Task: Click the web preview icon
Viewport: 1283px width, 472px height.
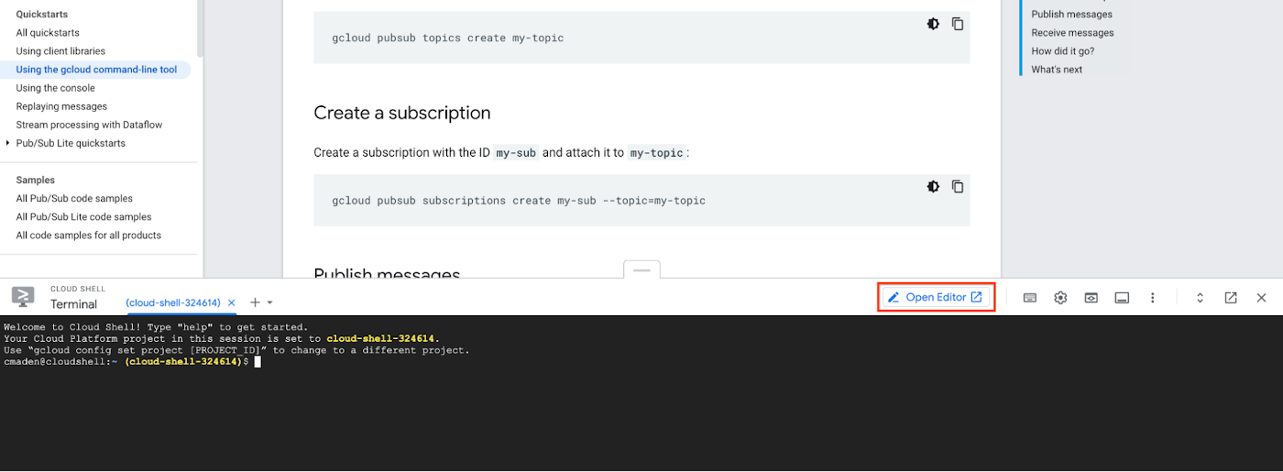Action: point(1091,298)
